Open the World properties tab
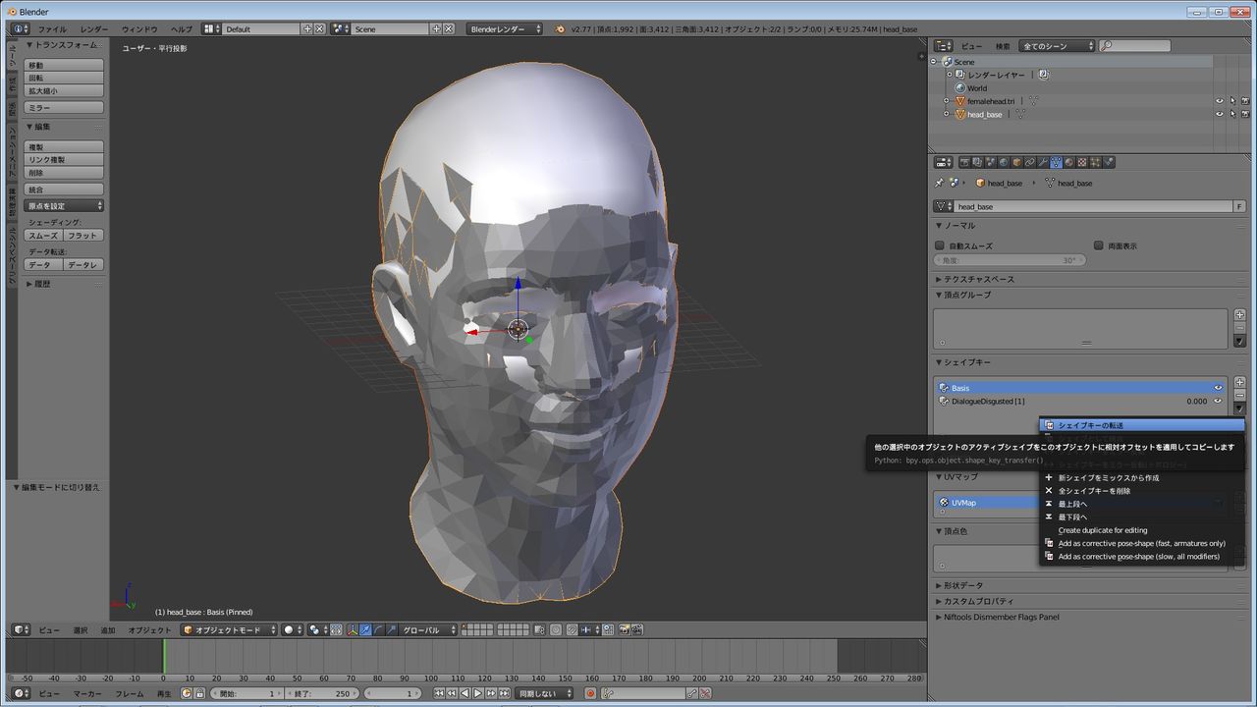Image resolution: width=1257 pixels, height=707 pixels. coord(1004,163)
